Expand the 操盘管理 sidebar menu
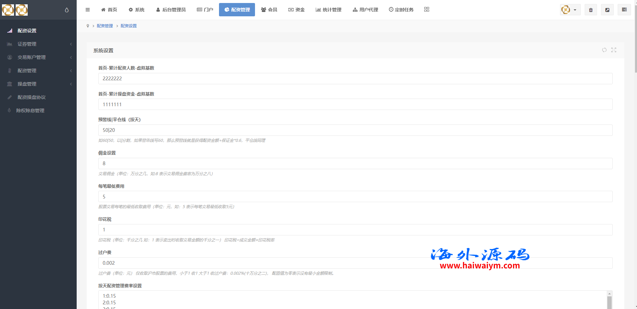The width and height of the screenshot is (637, 309). [x=38, y=84]
